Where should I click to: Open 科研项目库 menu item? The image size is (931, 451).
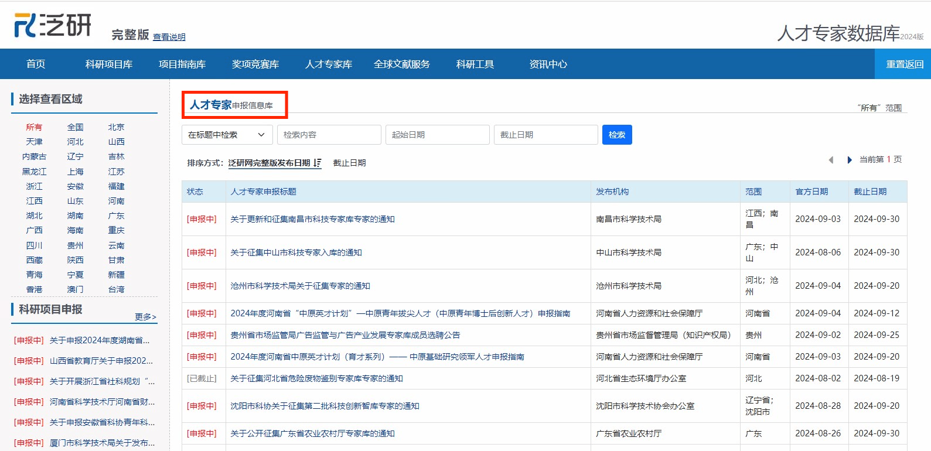[109, 64]
